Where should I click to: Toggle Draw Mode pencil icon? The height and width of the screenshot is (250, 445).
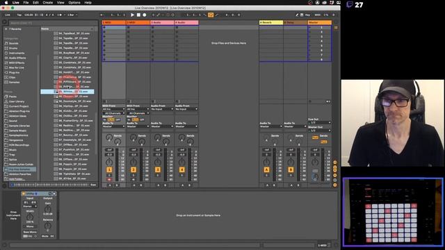(x=297, y=15)
